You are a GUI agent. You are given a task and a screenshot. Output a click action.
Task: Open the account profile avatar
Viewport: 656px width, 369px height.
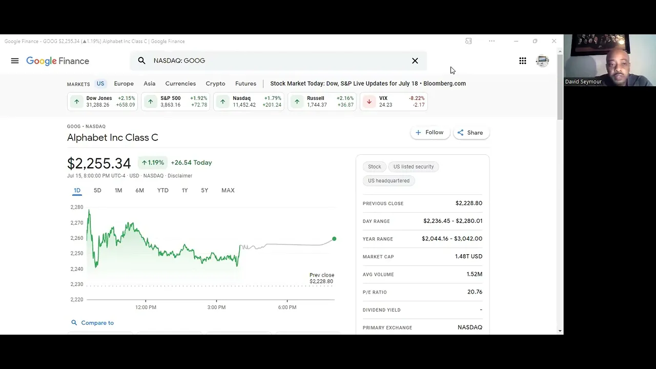pyautogui.click(x=542, y=61)
